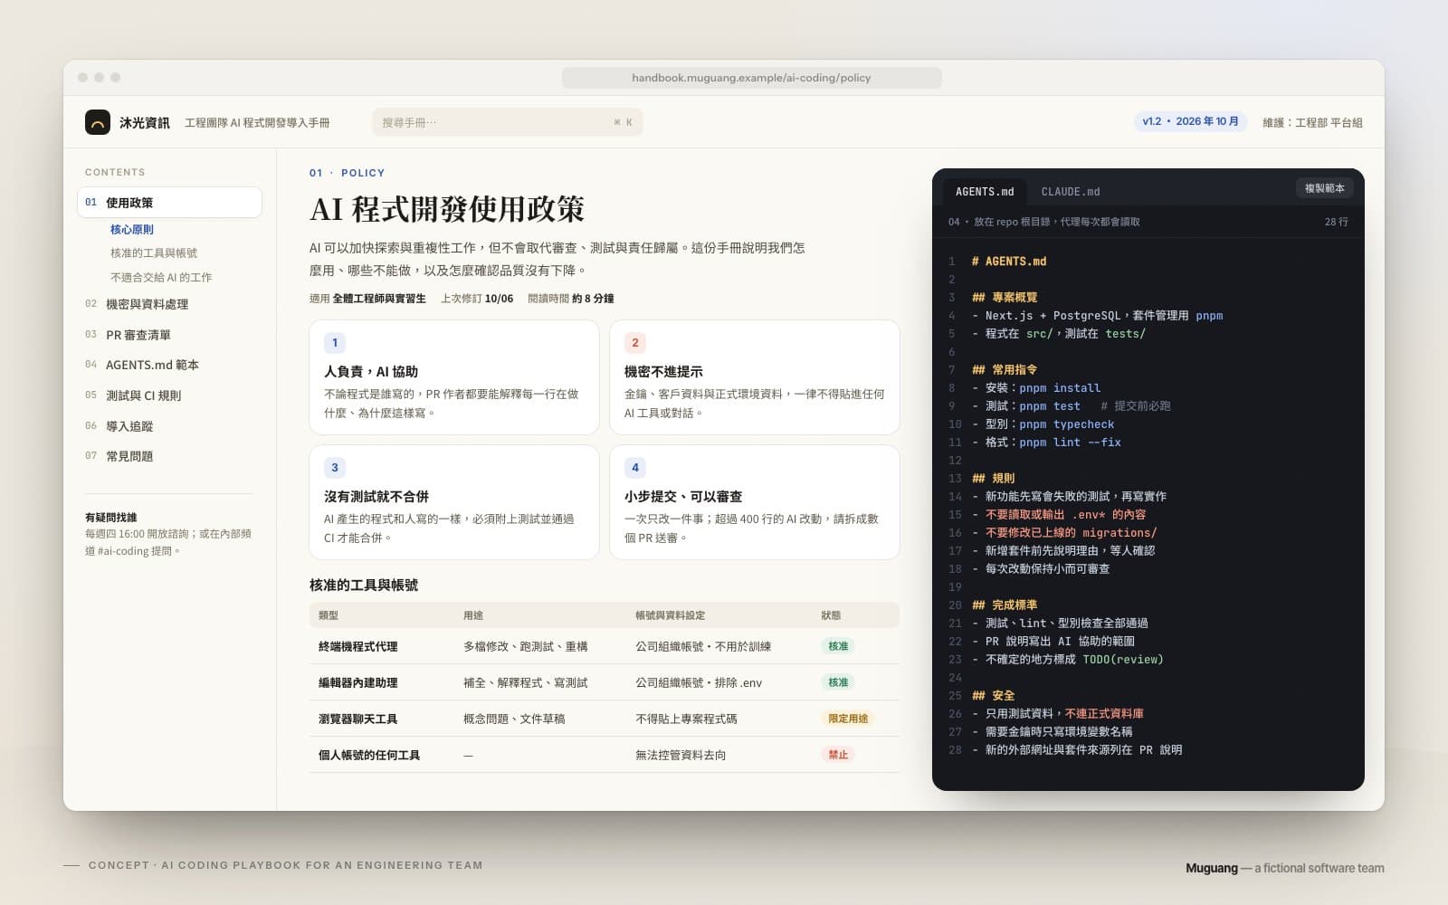The image size is (1448, 905).
Task: Click the 維護：工程部 平台組 label
Action: pyautogui.click(x=1312, y=123)
